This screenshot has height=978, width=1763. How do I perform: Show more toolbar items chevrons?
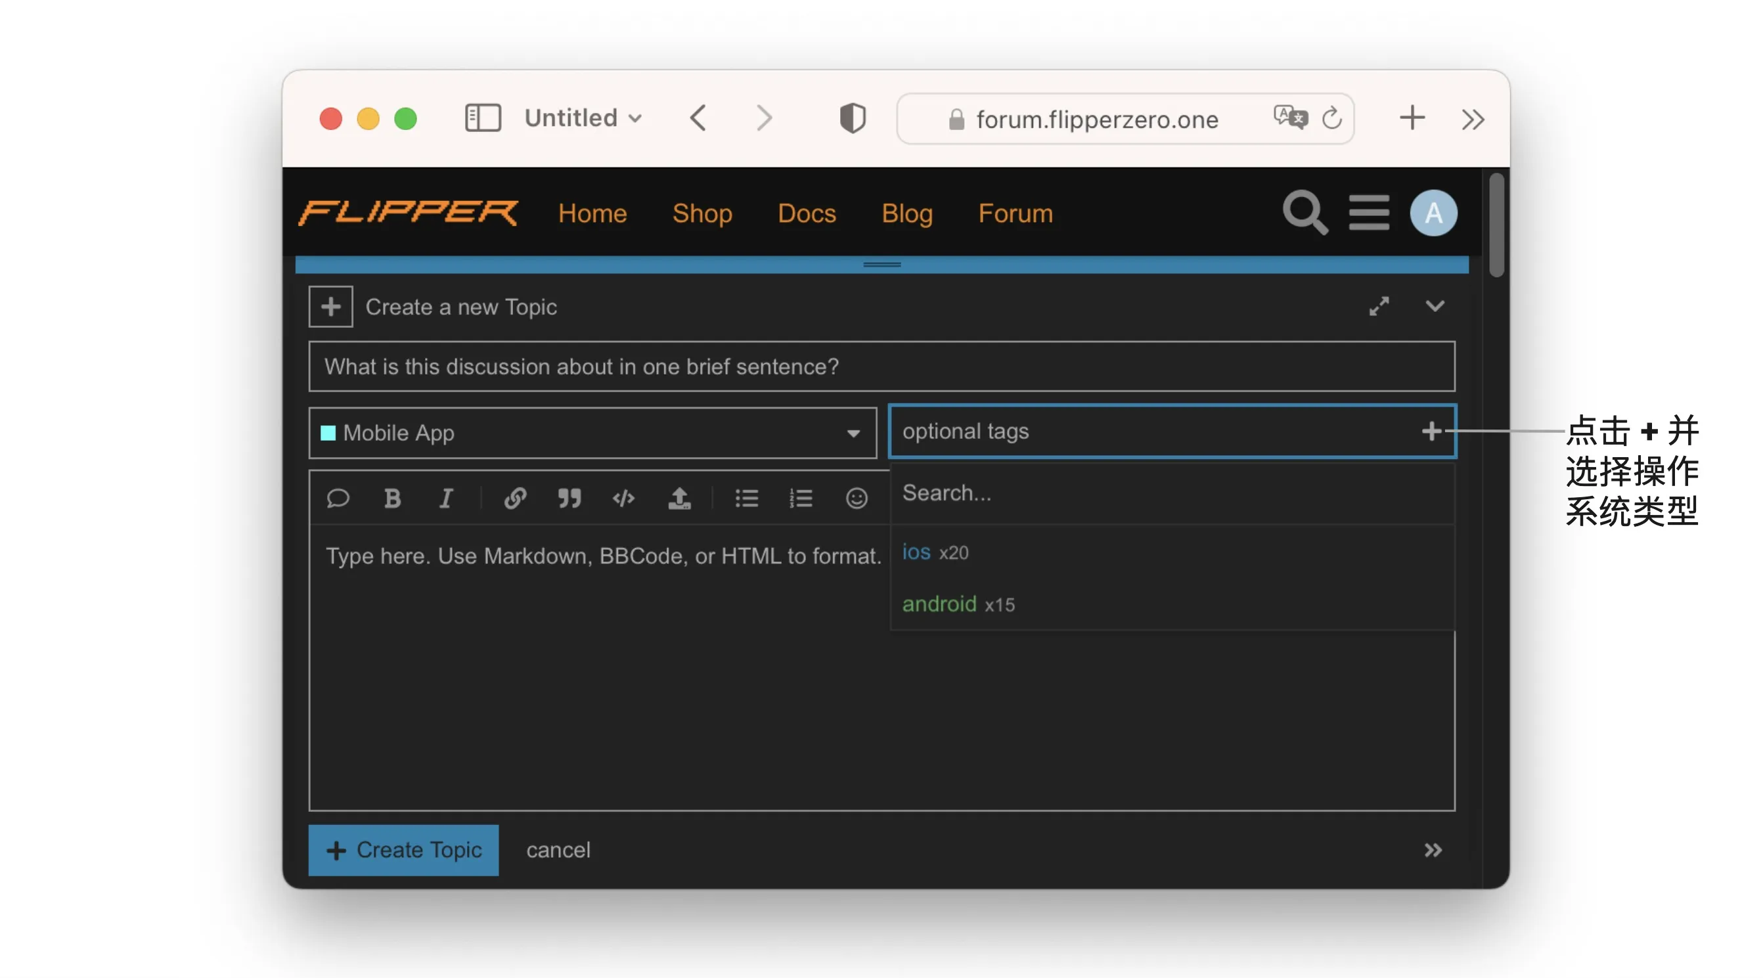click(1473, 119)
